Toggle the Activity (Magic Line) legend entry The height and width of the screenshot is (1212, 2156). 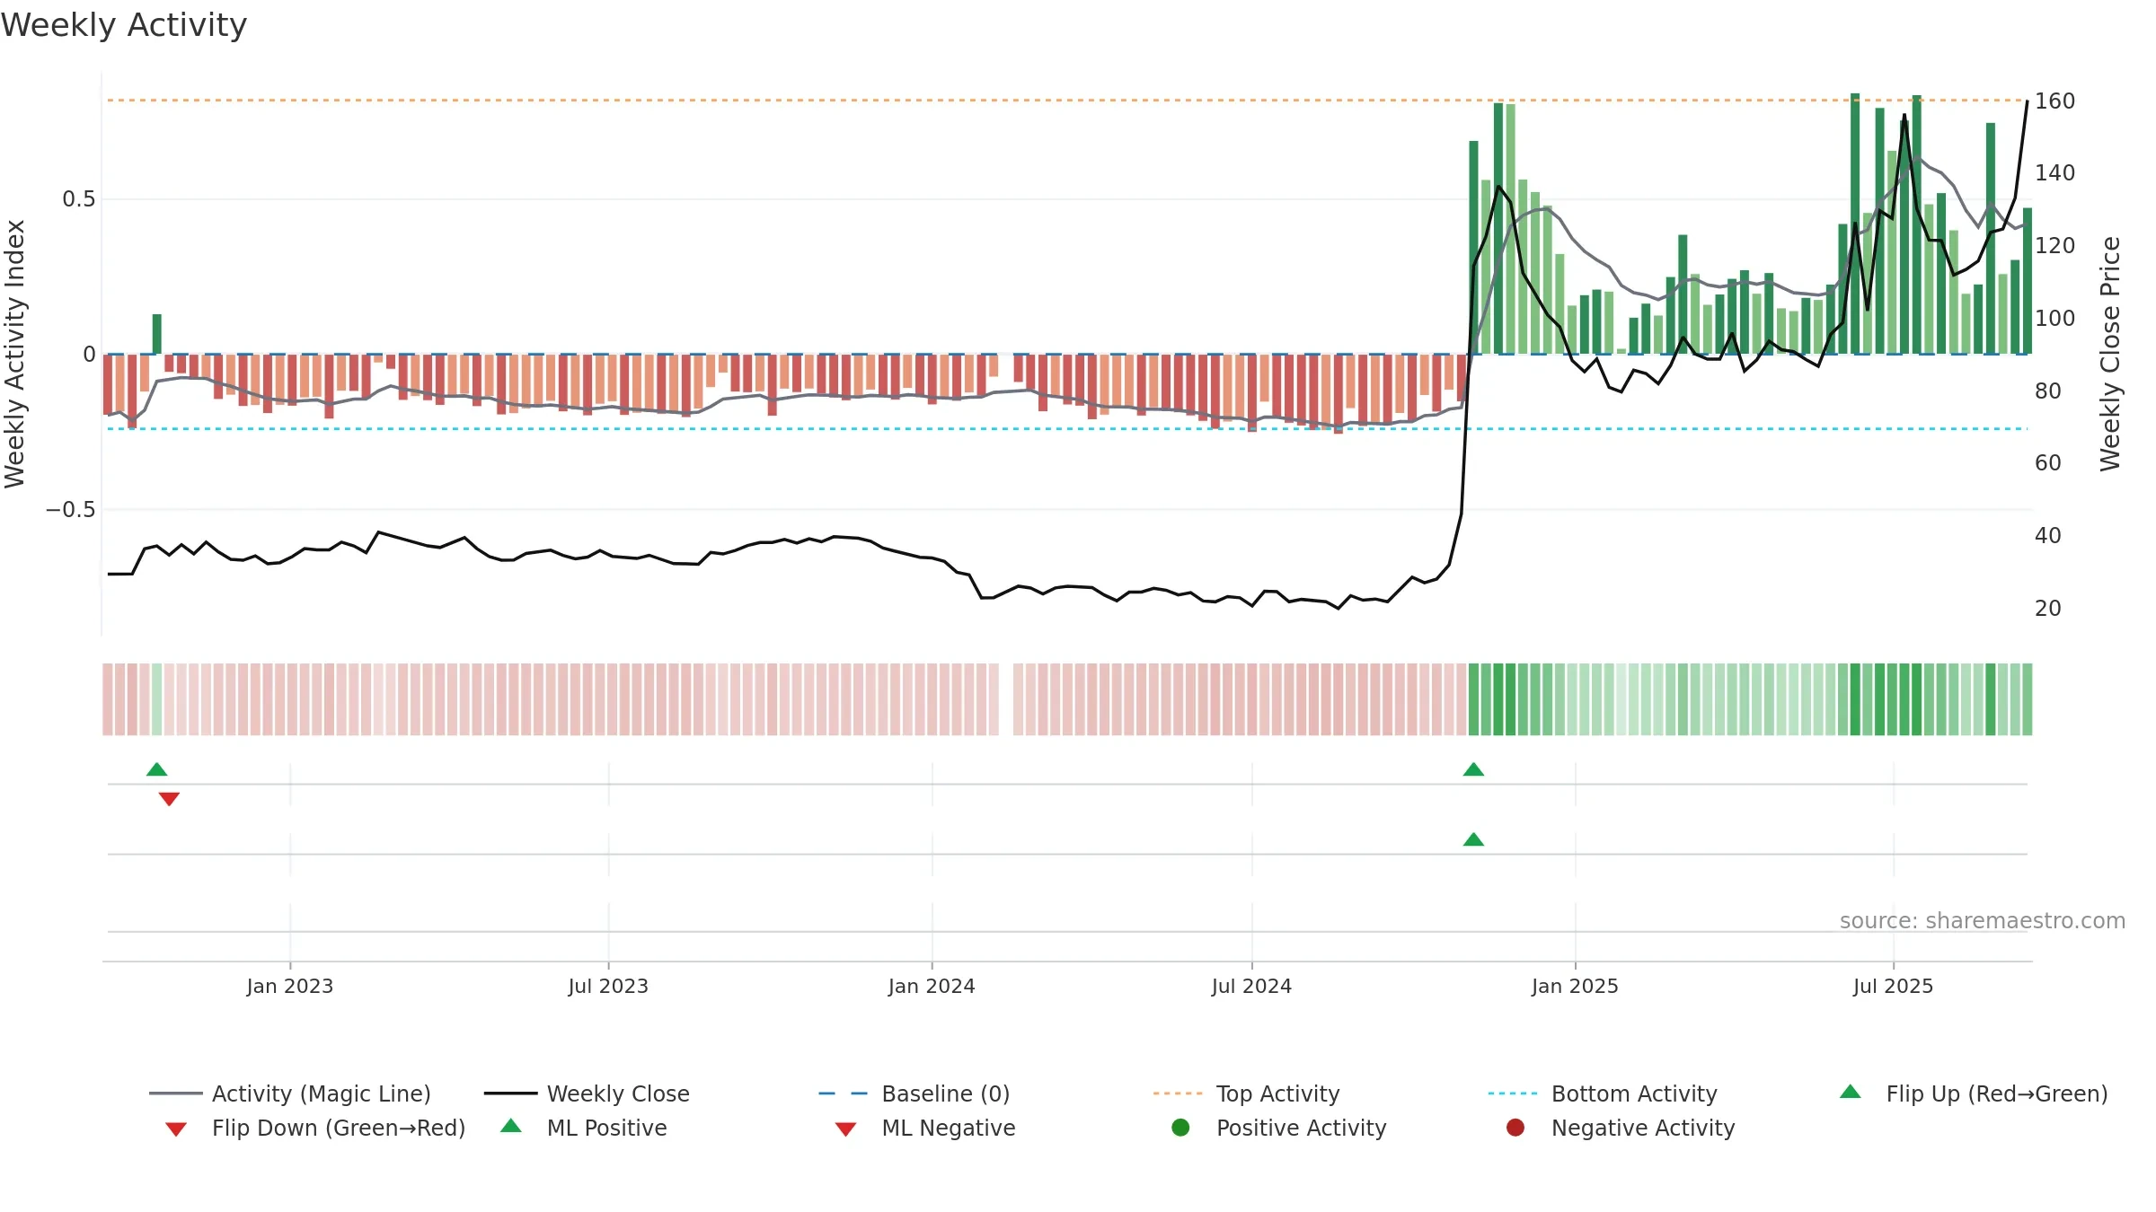(x=290, y=1093)
